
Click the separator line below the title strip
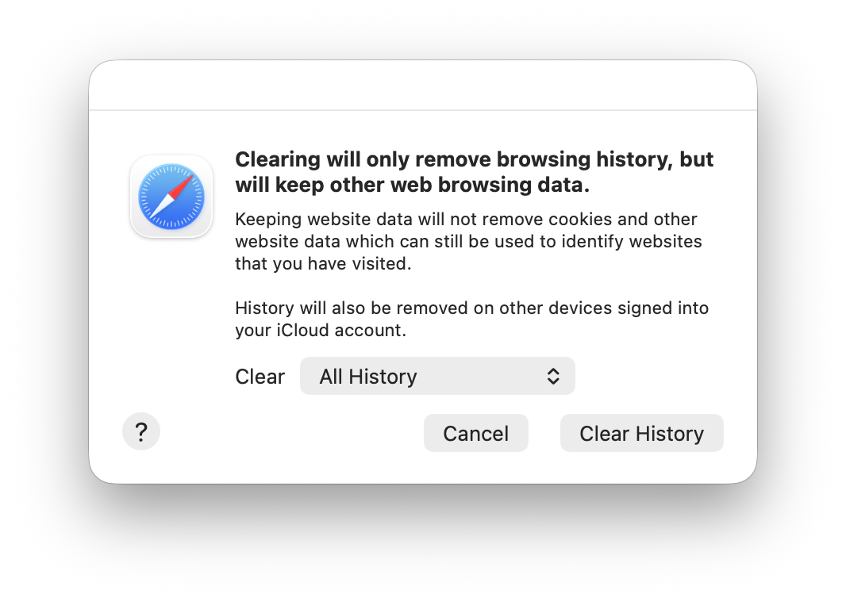422,110
